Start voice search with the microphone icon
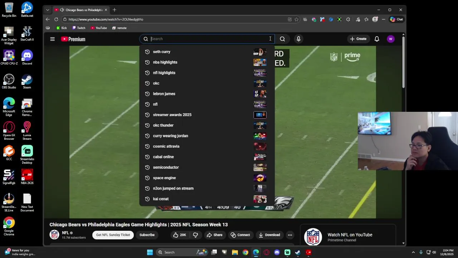Image resolution: width=458 pixels, height=258 pixels. (x=298, y=39)
